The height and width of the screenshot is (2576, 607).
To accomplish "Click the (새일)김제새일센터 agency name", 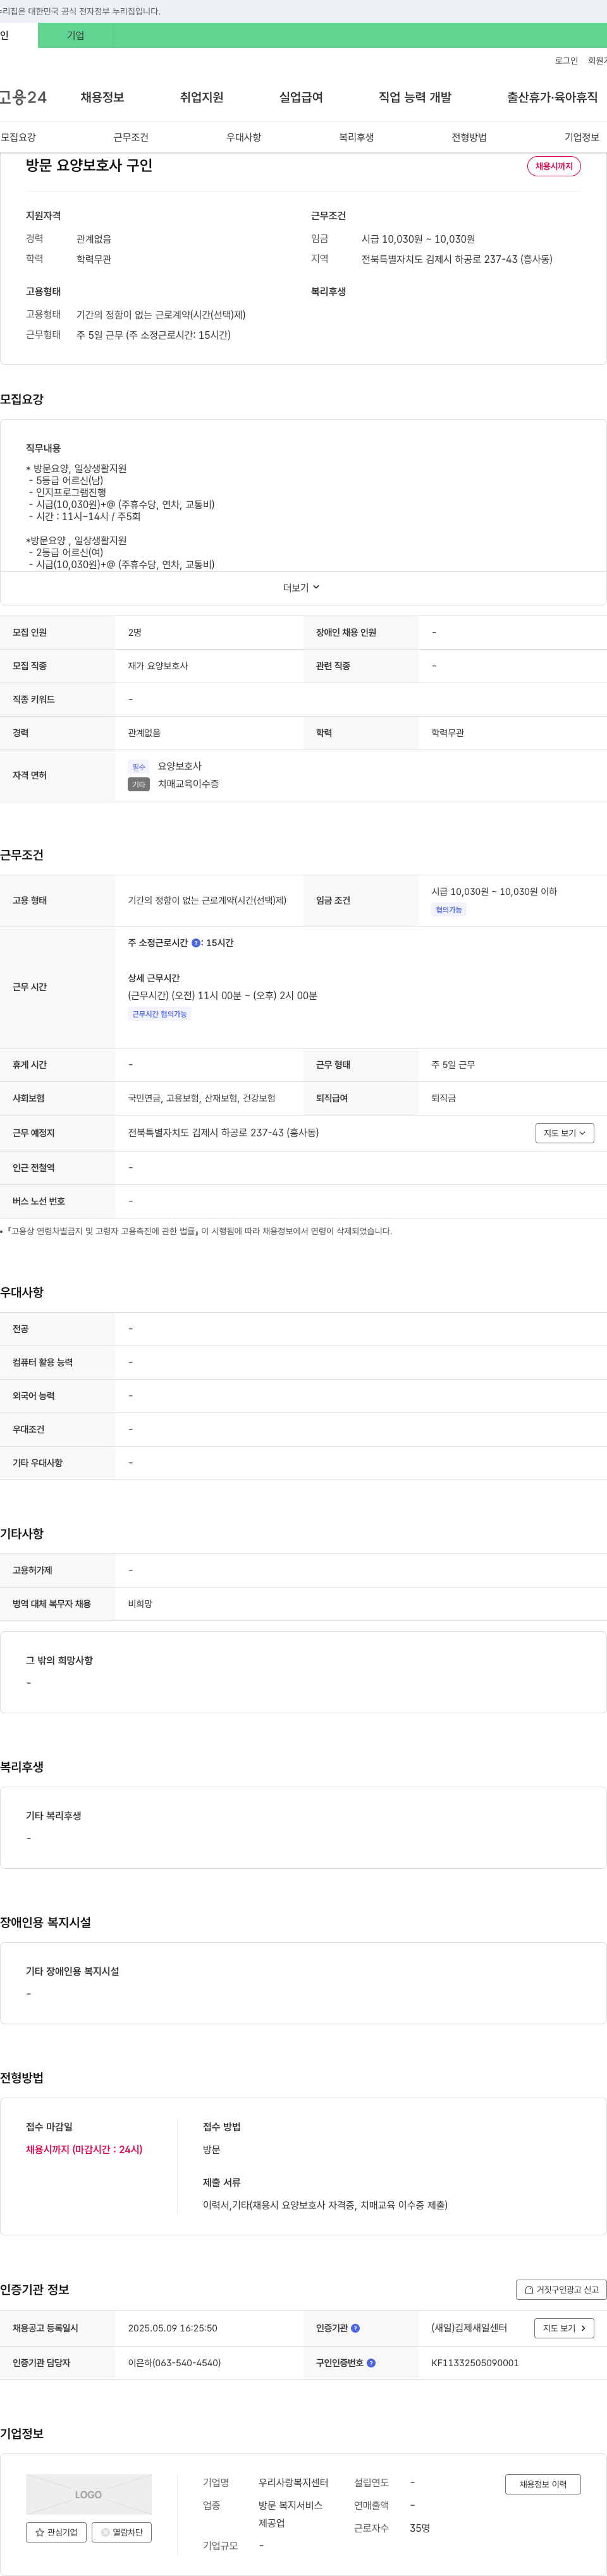I will (469, 2328).
